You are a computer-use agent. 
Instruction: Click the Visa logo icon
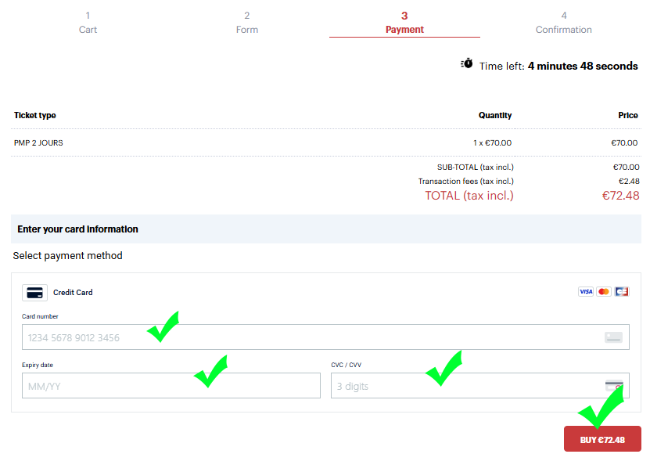pyautogui.click(x=586, y=292)
